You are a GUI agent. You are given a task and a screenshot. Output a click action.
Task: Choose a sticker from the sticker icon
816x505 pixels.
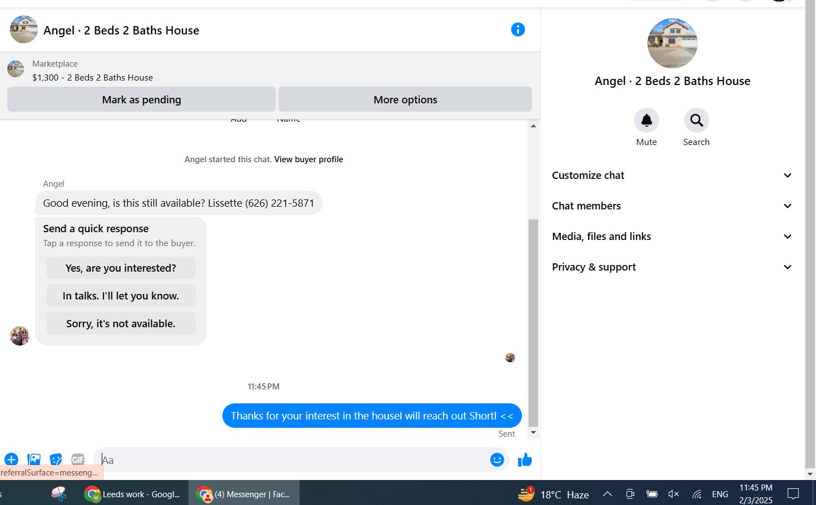56,460
